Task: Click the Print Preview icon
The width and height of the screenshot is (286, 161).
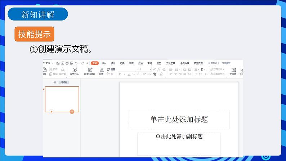Action: point(72,63)
